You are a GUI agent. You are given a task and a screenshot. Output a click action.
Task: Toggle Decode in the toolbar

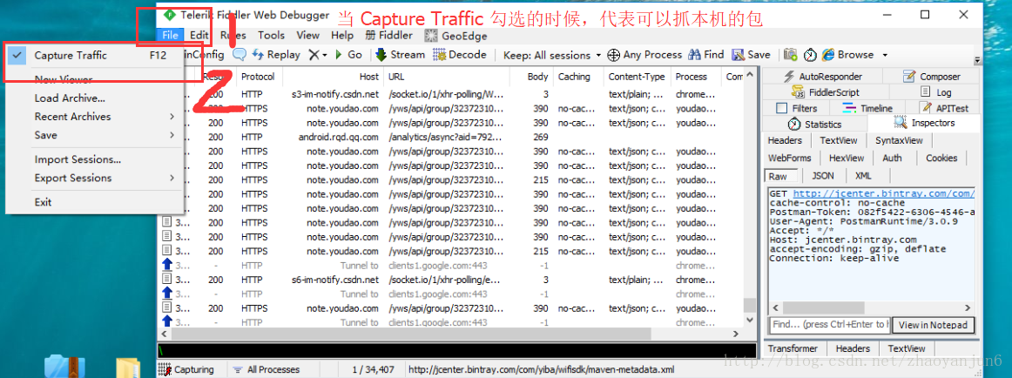tap(460, 55)
